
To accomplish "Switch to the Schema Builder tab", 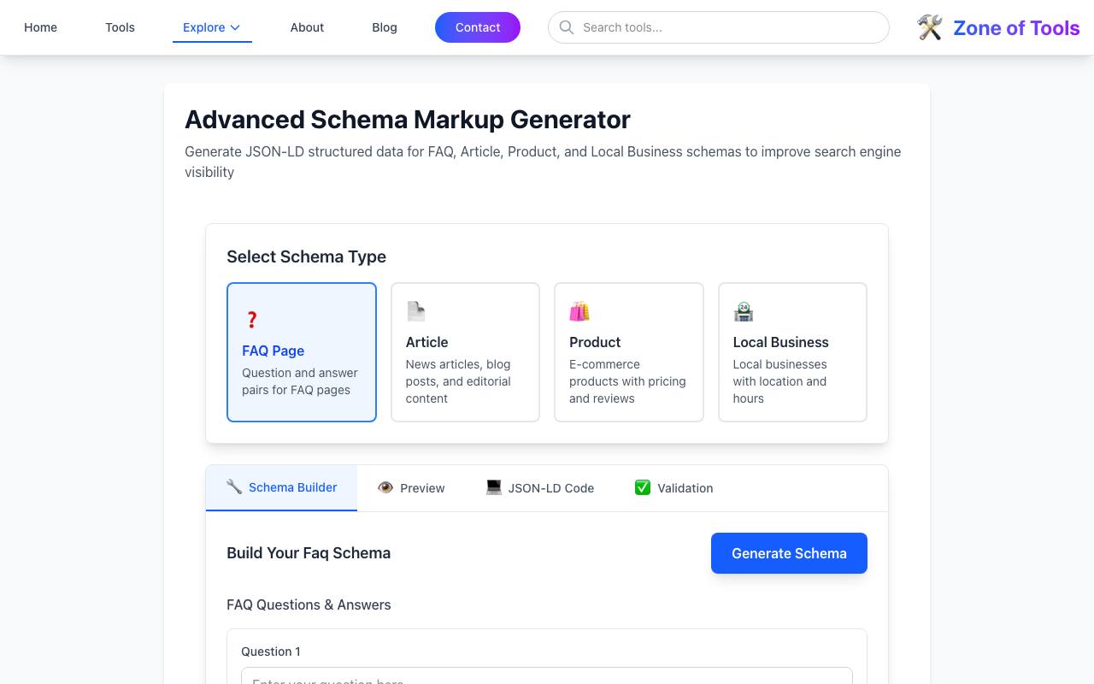I will [x=281, y=487].
